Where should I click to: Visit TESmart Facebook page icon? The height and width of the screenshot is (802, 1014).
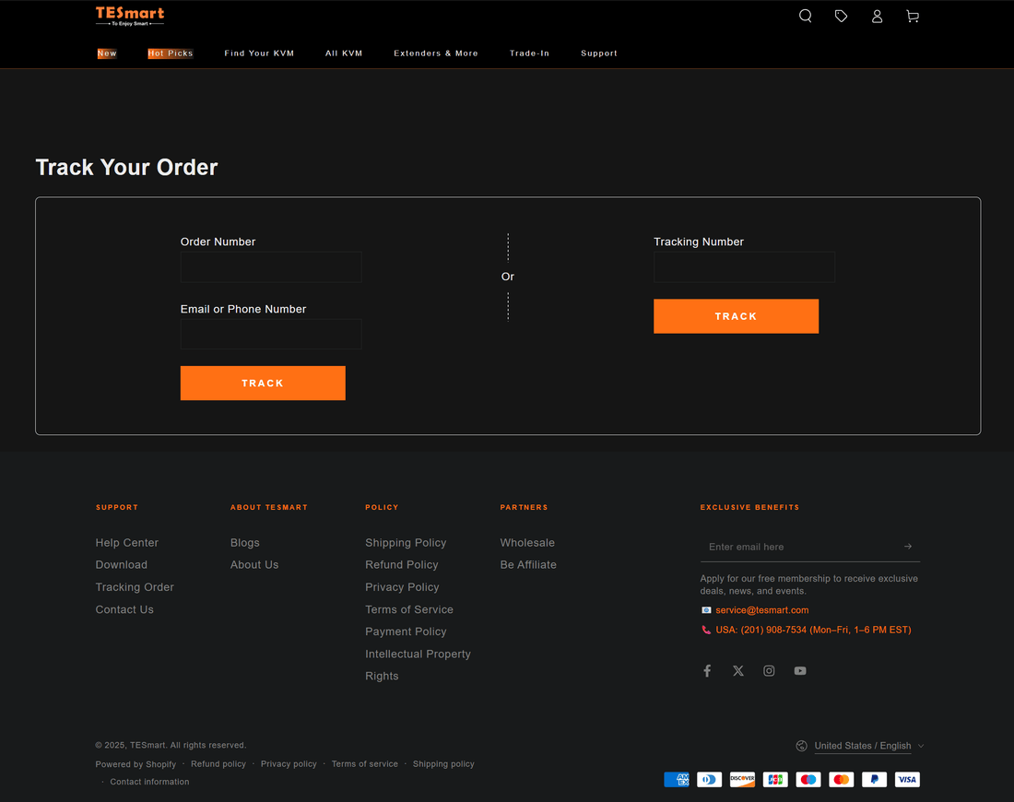coord(707,671)
